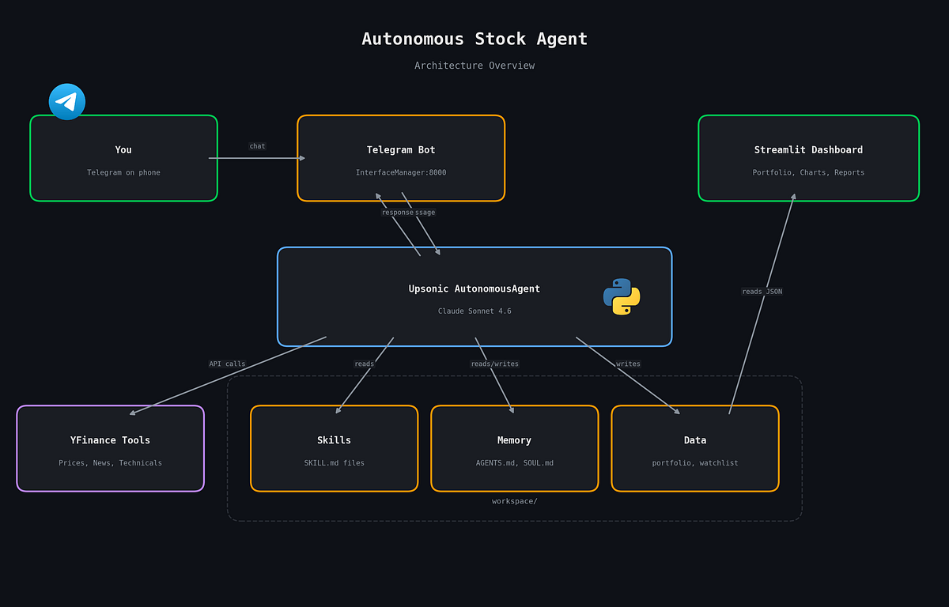Image resolution: width=949 pixels, height=607 pixels.
Task: Click the "SKILL.md files" text
Action: (334, 463)
